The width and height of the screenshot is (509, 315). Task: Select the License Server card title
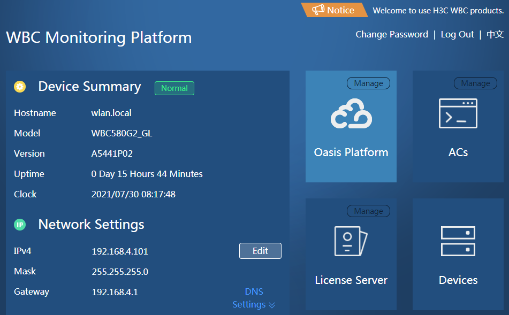point(351,280)
